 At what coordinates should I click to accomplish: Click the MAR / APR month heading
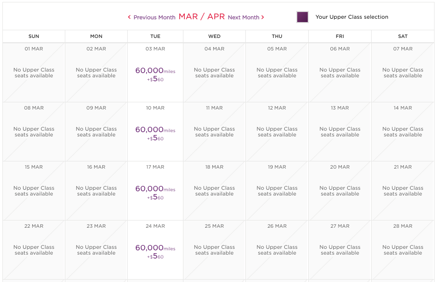202,17
